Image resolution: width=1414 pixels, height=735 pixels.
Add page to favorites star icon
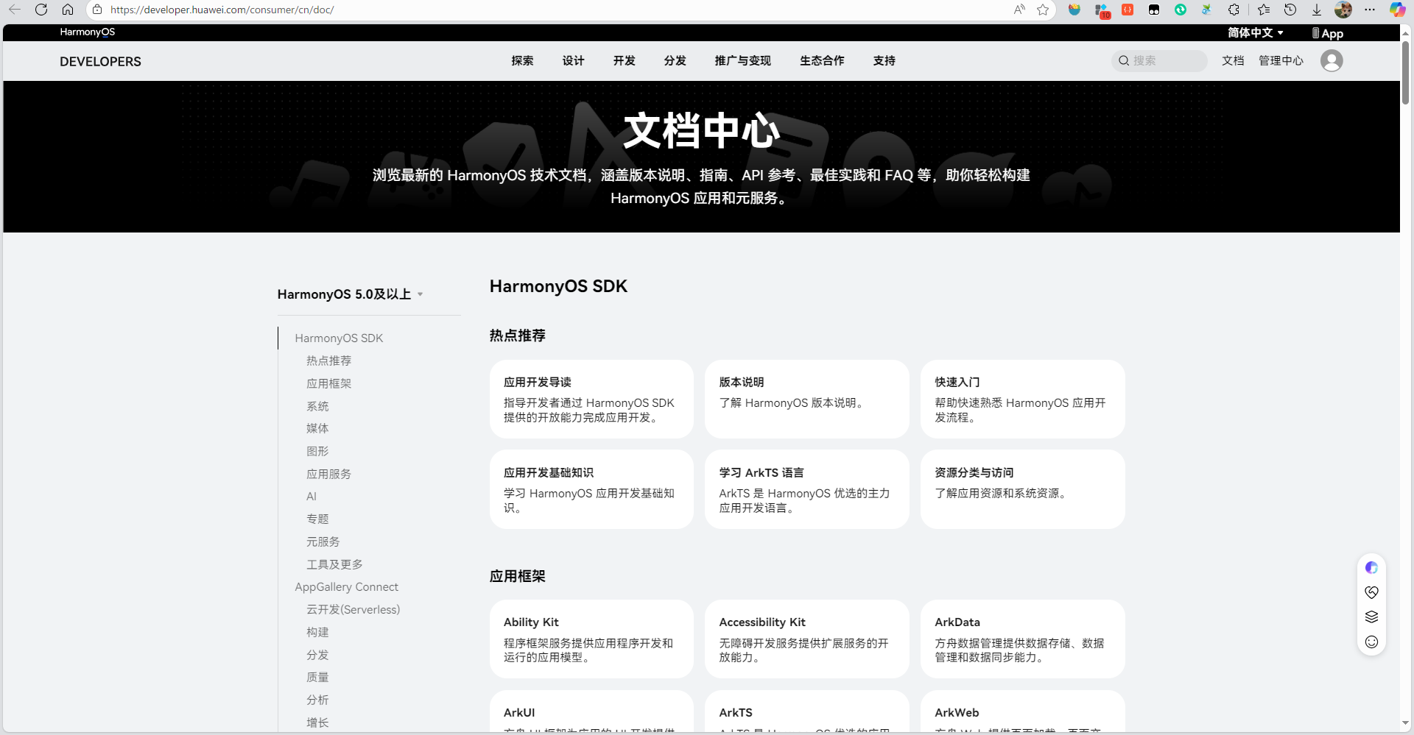[x=1043, y=10]
